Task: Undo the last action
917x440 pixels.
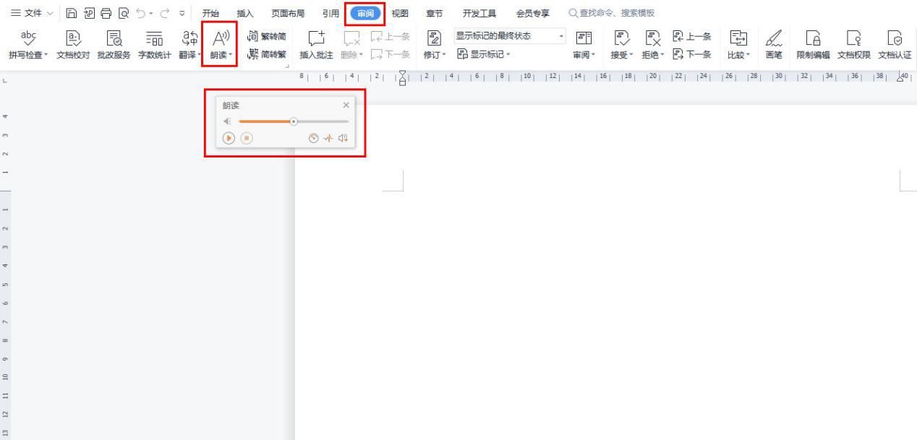Action: pos(141,13)
